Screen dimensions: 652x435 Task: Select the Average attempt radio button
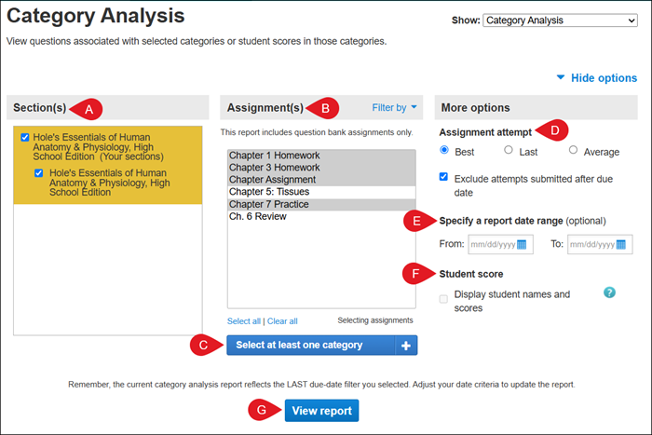point(573,150)
